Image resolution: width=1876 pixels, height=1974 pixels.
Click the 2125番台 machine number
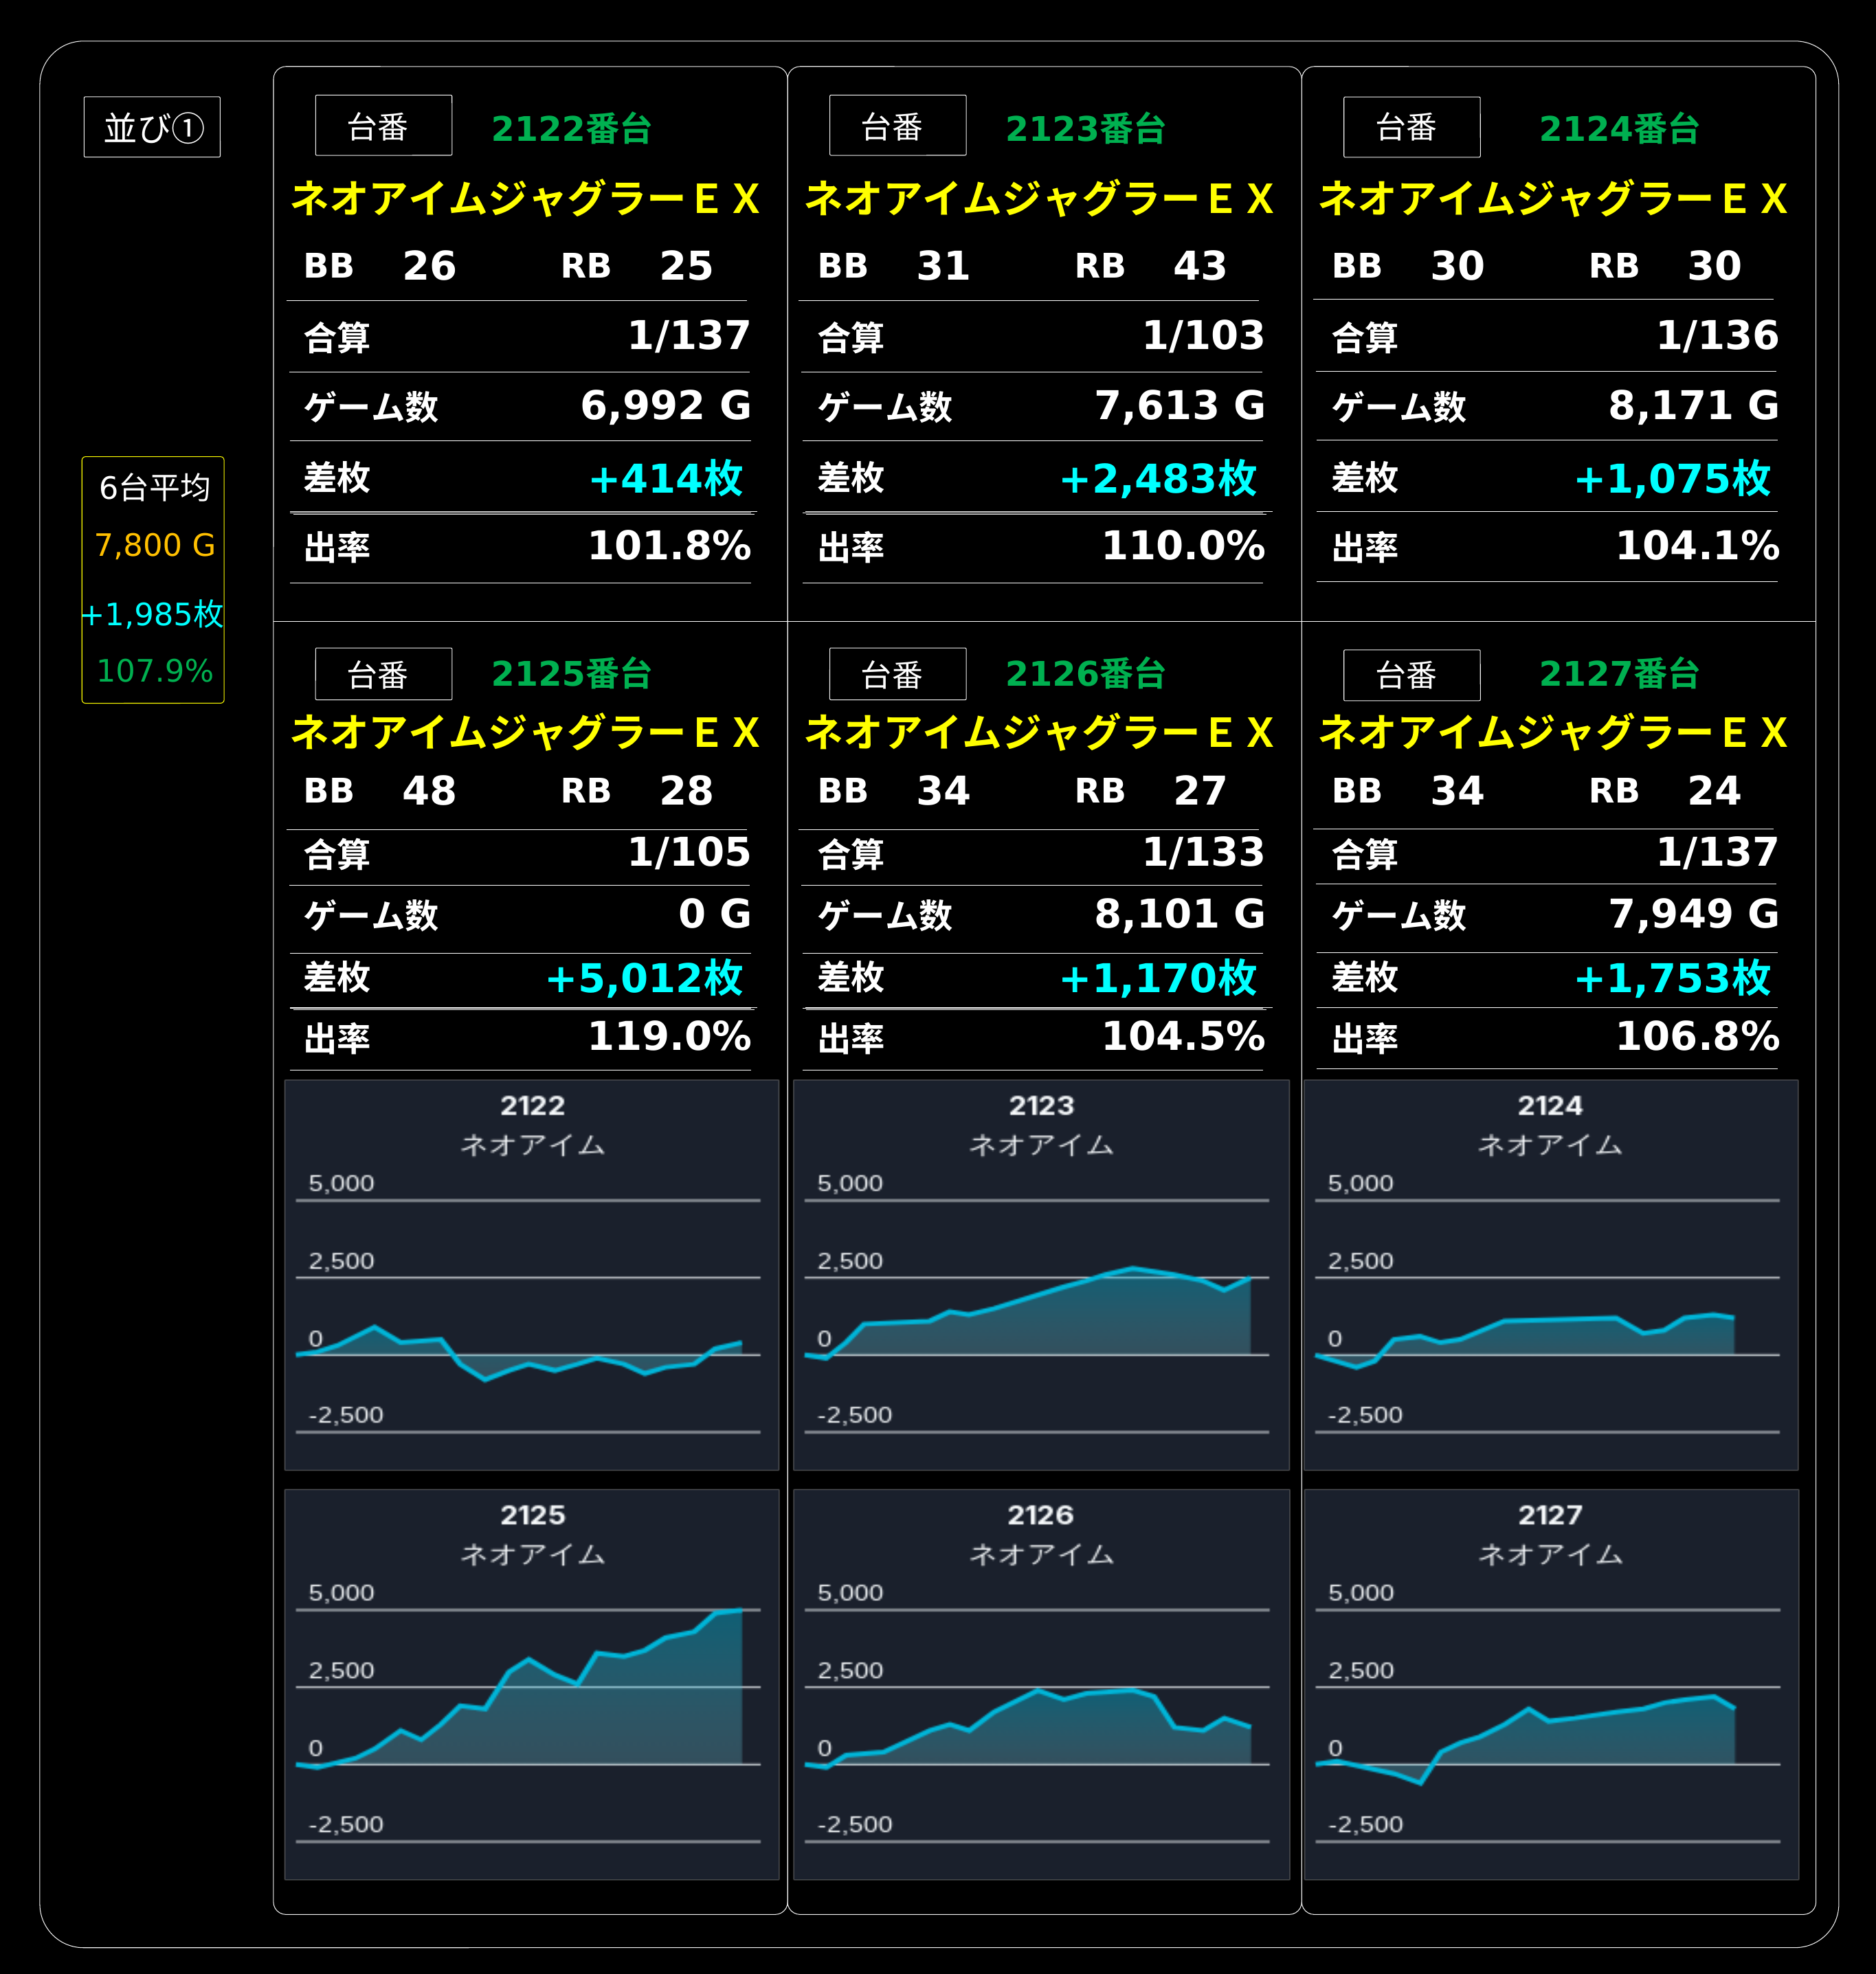(571, 674)
